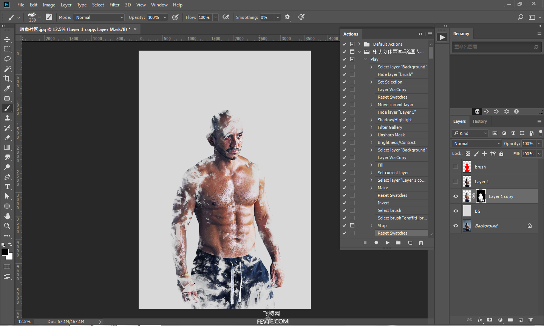Select the Lasso tool
Image resolution: width=544 pixels, height=326 pixels.
pos(7,59)
